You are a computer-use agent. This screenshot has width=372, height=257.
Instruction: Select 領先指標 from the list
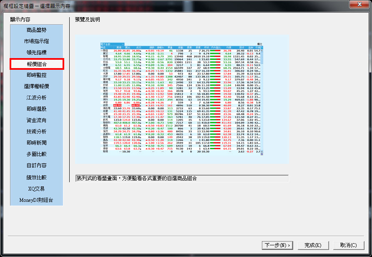36,53
